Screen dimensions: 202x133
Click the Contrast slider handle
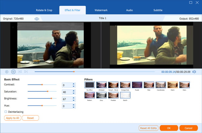point(42,85)
